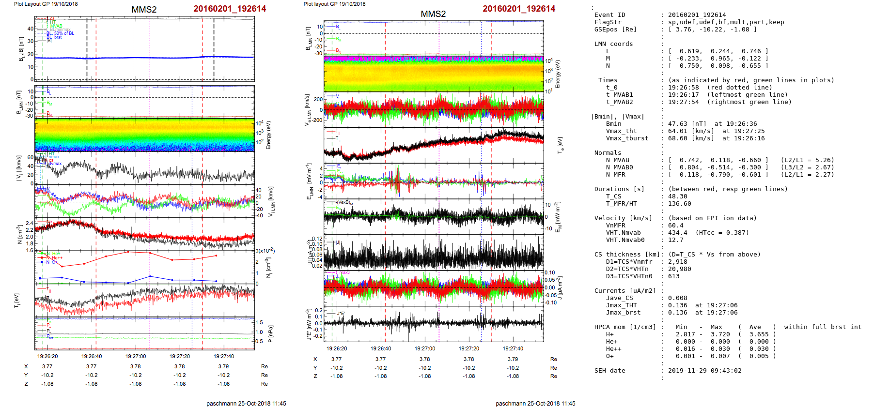Screen dimensions: 874x407
Task: Click the 19:27:40 time tick under the right plot
Action: pos(513,348)
